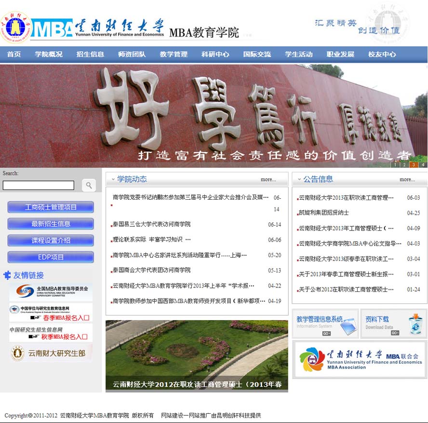Click date 04-25 beside 凯旋利集团 notice

pyautogui.click(x=414, y=213)
